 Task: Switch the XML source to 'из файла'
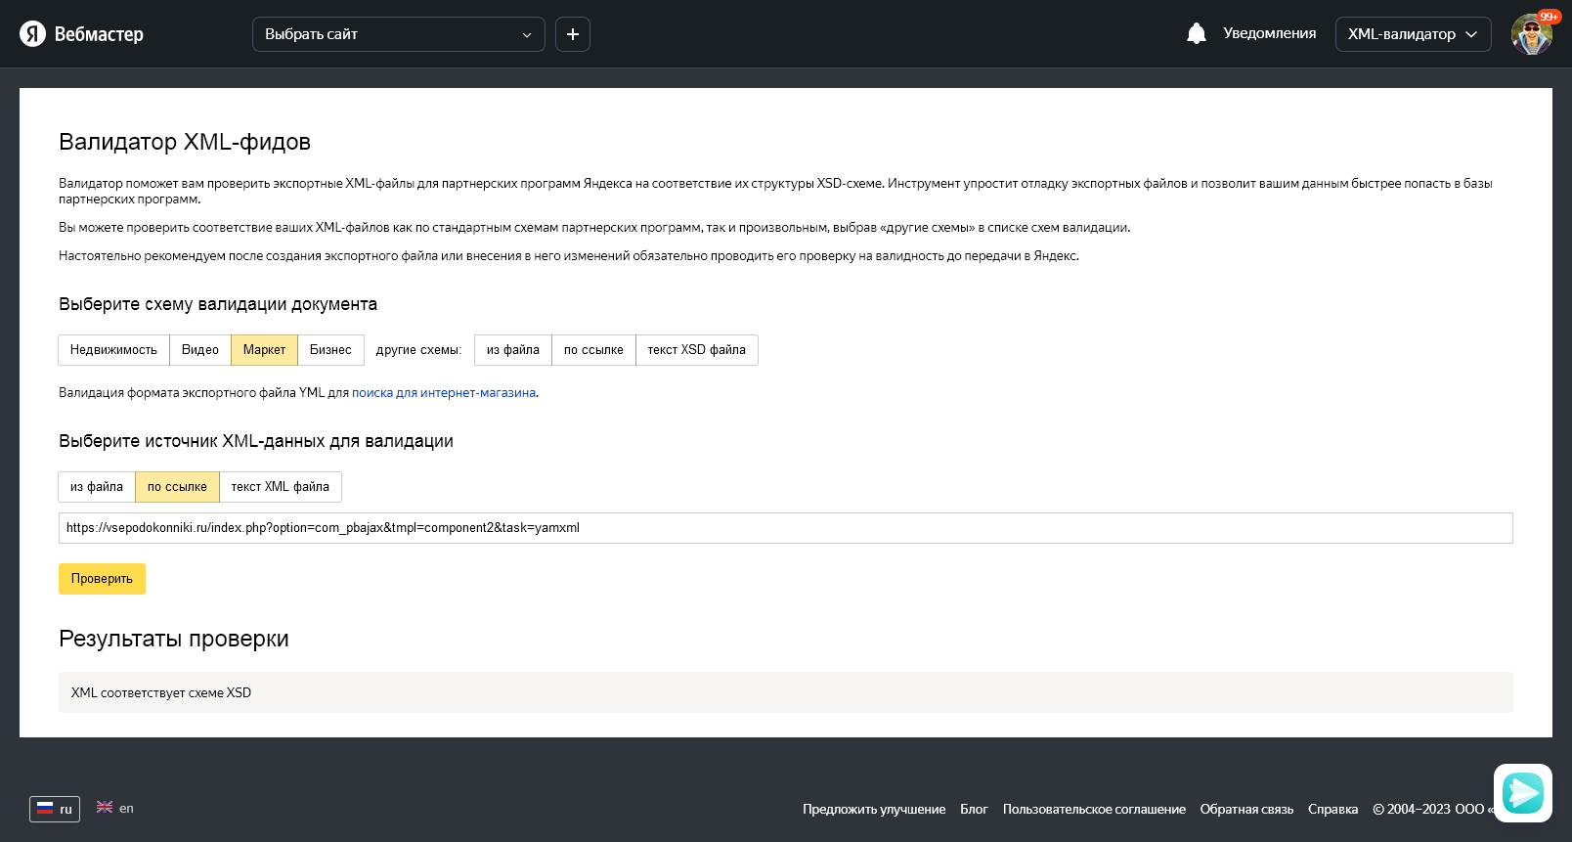pyautogui.click(x=97, y=487)
